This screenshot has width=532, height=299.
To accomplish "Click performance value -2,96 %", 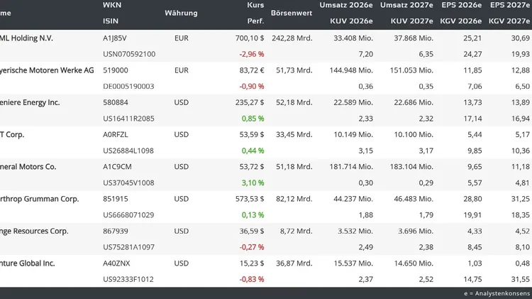I will click(x=252, y=54).
